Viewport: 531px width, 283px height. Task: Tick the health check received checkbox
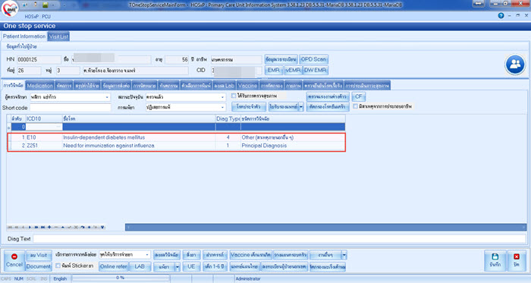click(234, 96)
